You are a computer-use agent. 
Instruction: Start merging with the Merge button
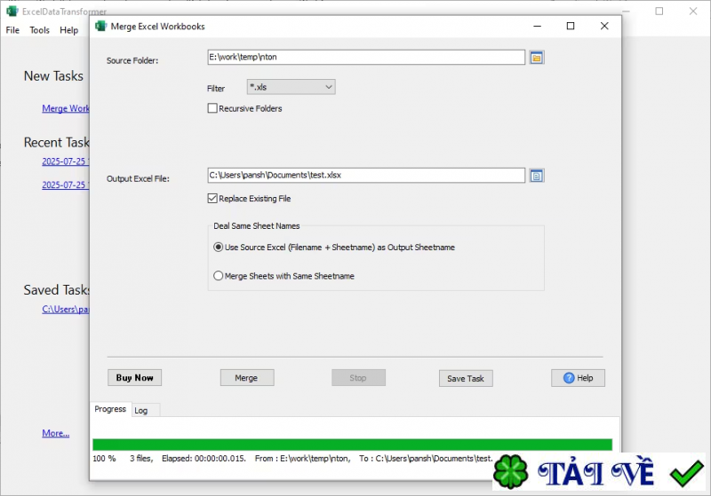pos(247,378)
